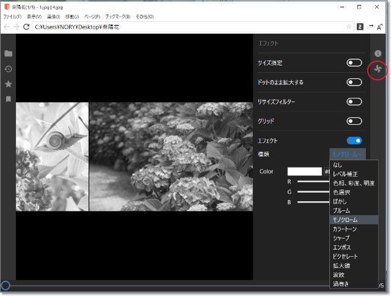The image size is (391, 296).
Task: Click the info icon on right sidebar
Action: coord(378,54)
